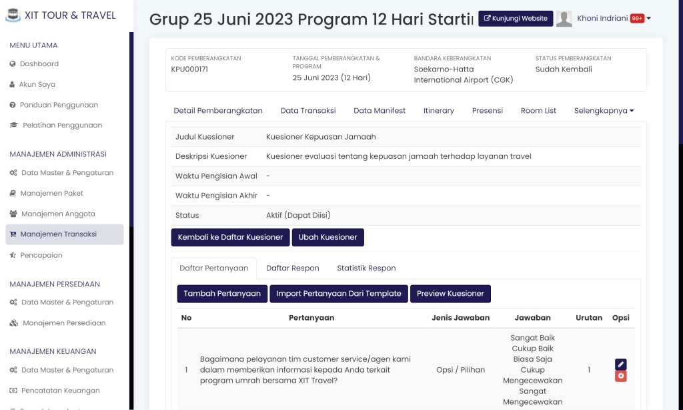Open Akun Saya in sidebar
This screenshot has height=410, width=683.
pyautogui.click(x=37, y=85)
